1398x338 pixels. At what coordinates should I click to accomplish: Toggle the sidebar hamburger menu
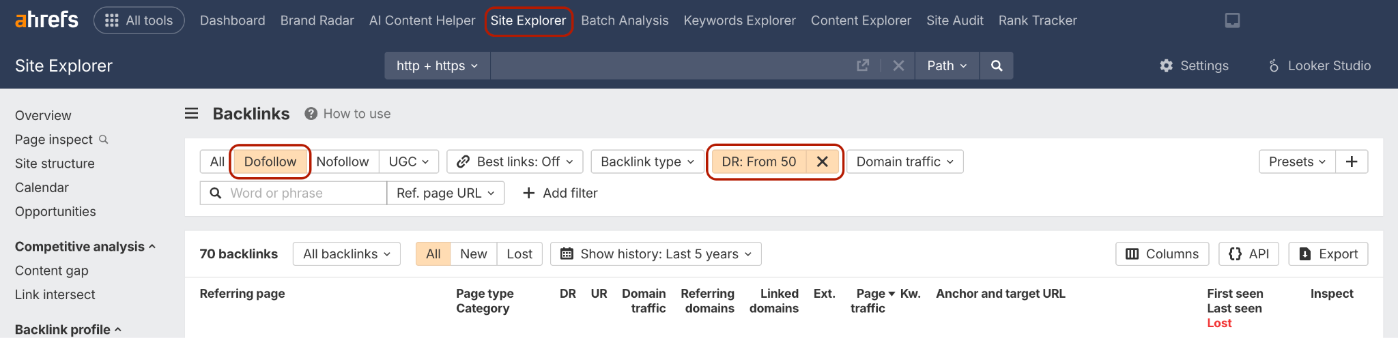pyautogui.click(x=191, y=113)
